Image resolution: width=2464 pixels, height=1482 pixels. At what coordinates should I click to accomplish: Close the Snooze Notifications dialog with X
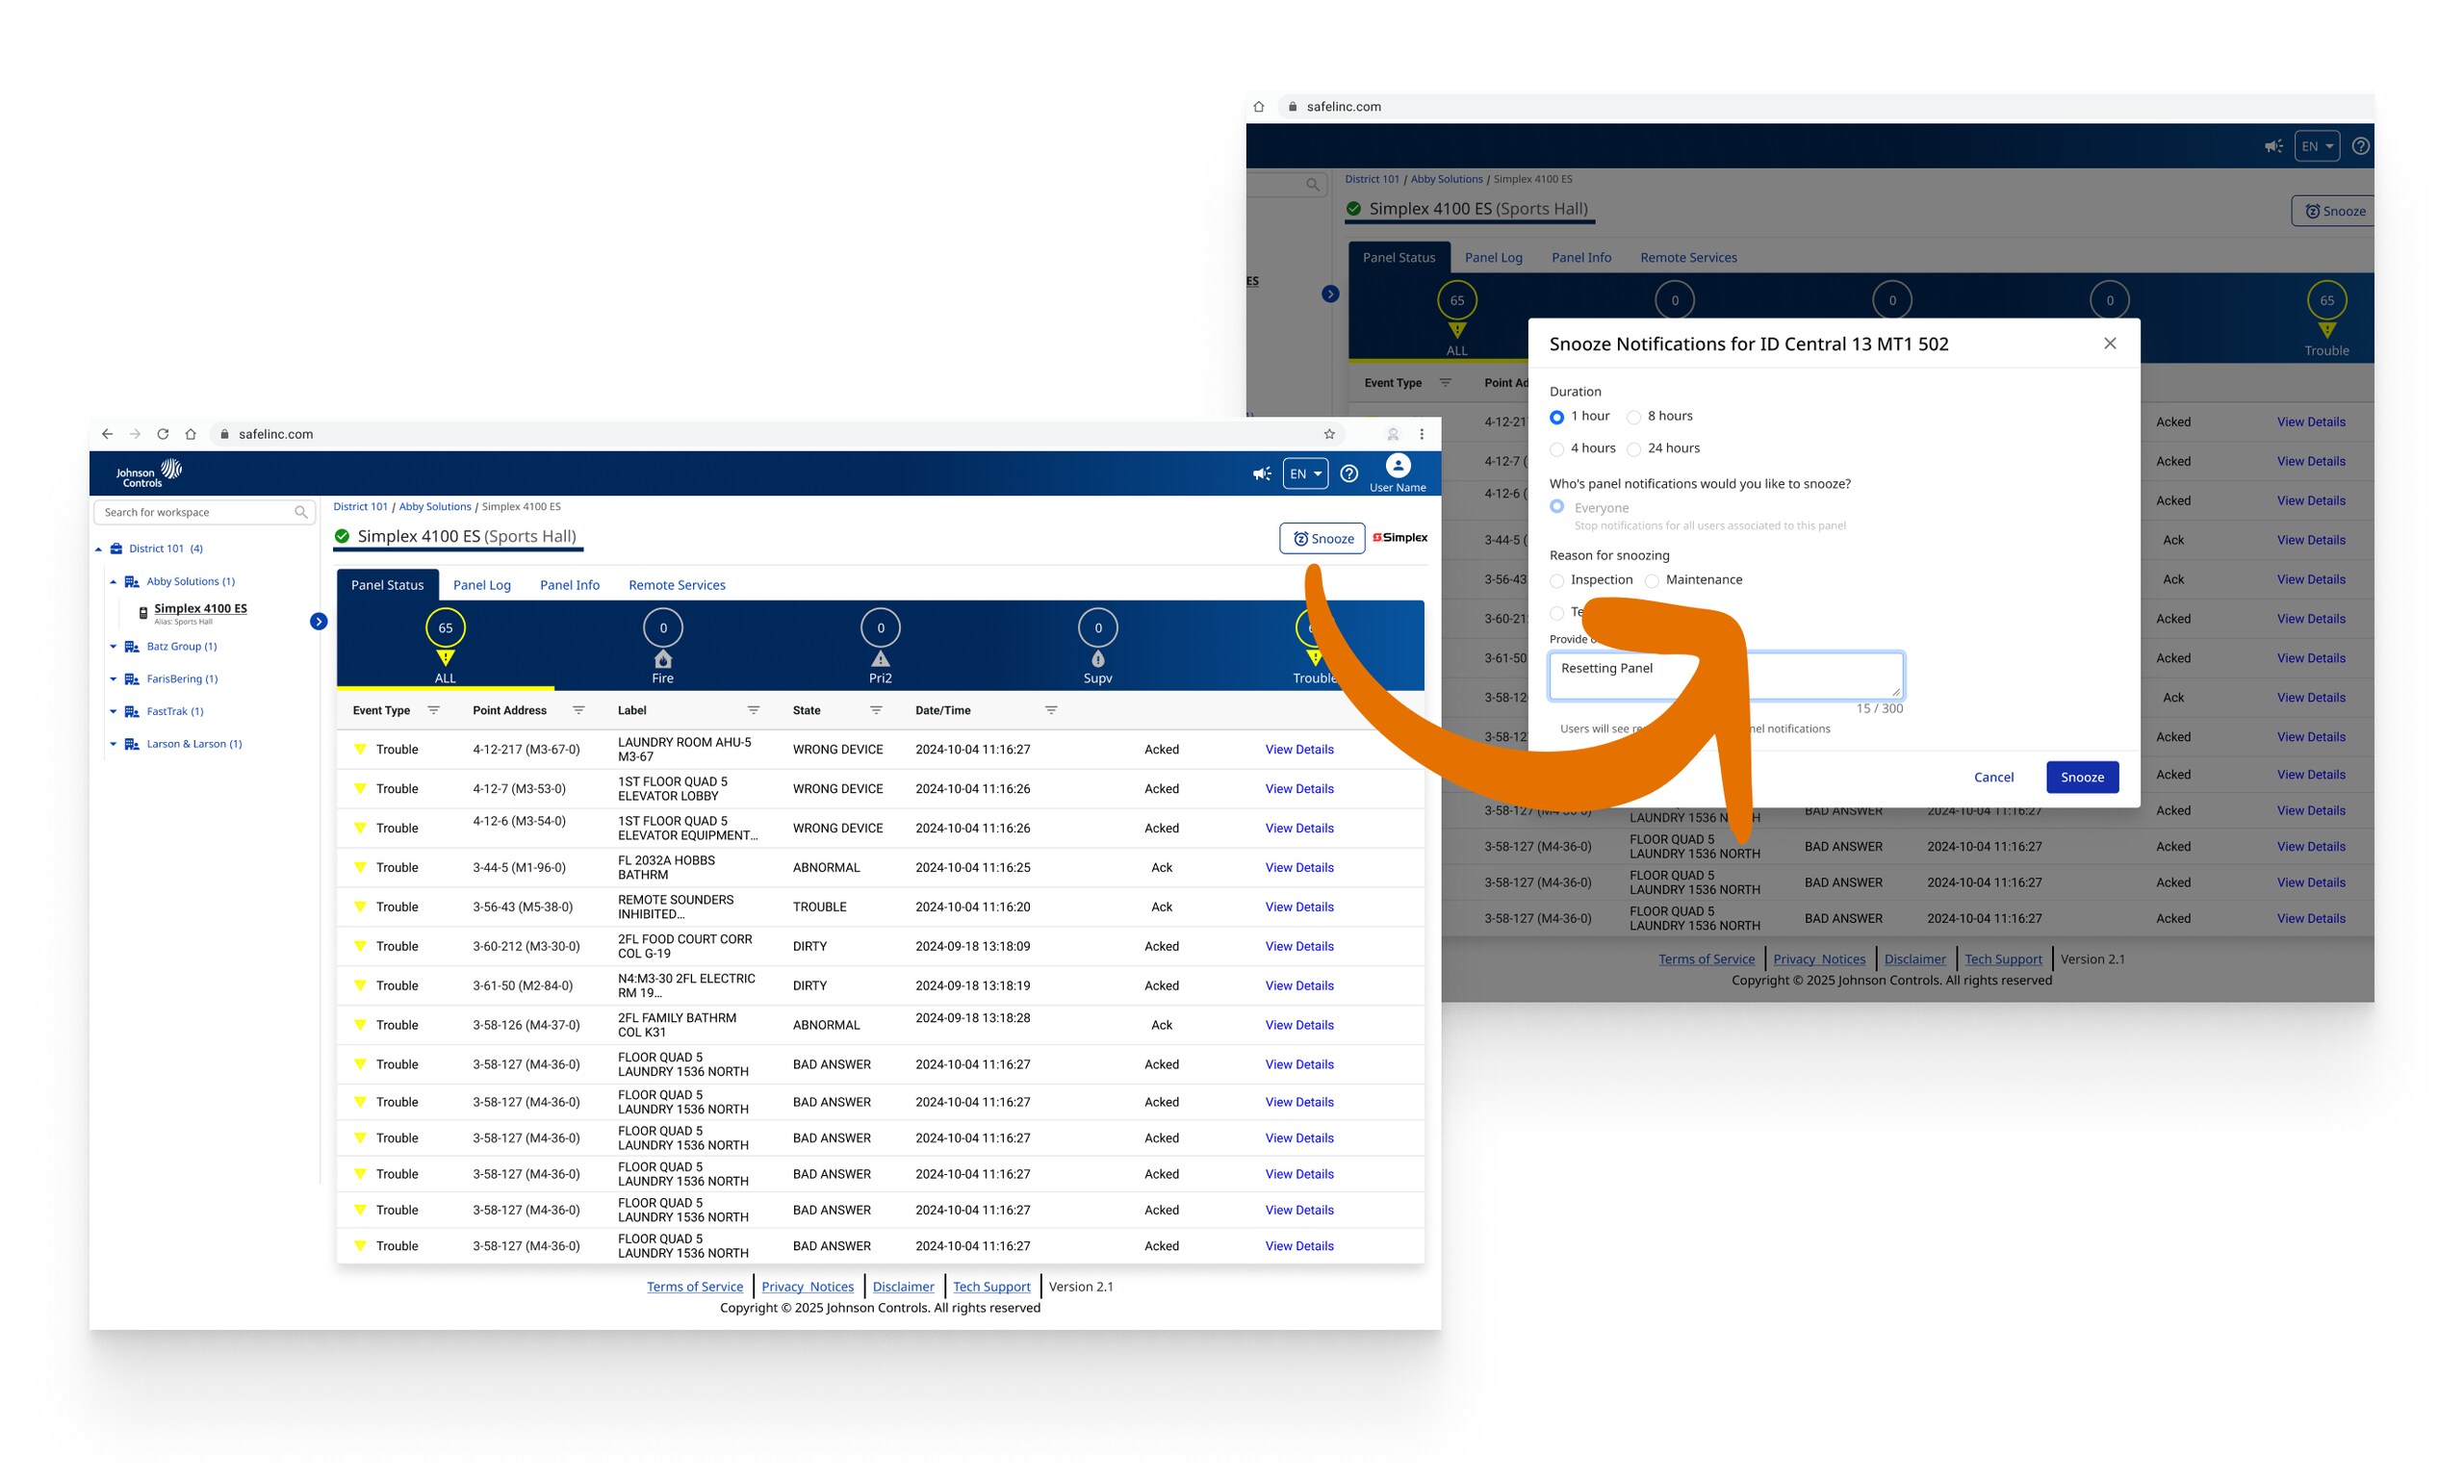(x=2110, y=344)
